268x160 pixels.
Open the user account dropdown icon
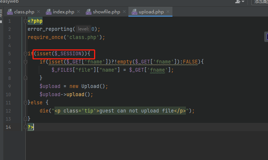pos(240,2)
